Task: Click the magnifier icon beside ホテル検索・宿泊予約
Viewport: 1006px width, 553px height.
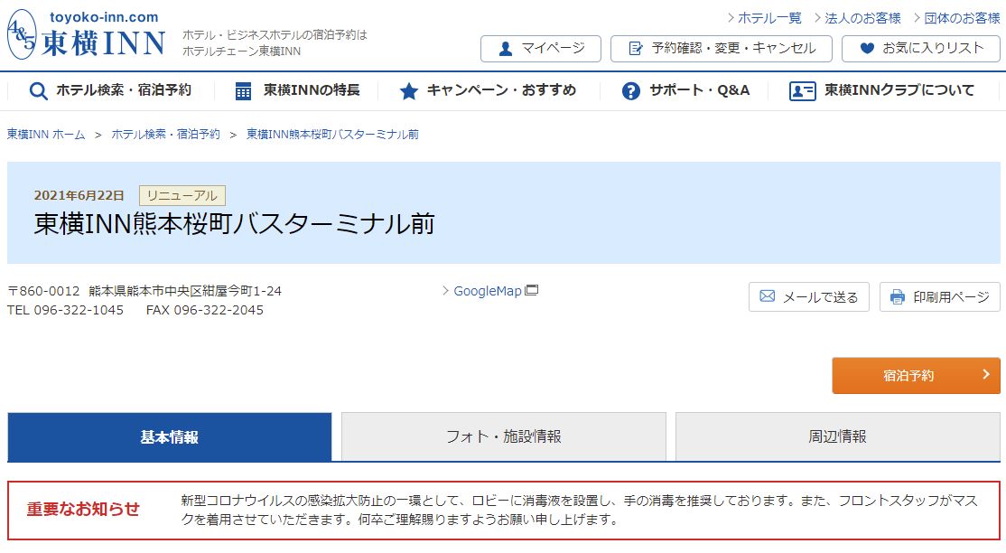Action: [x=39, y=91]
